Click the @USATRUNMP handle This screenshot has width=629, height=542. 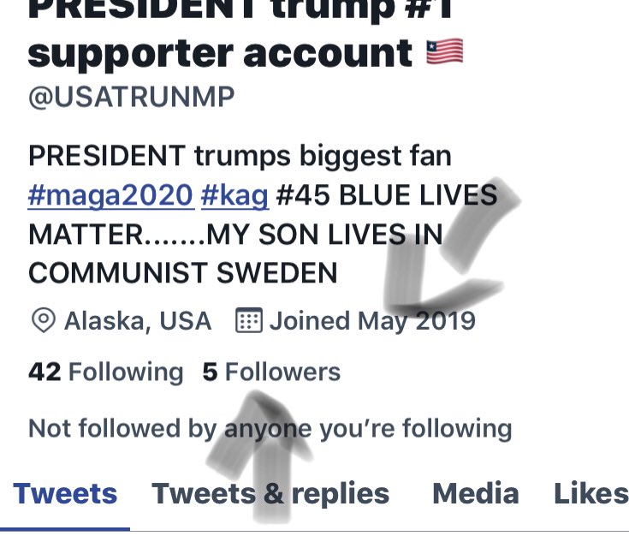[x=131, y=97]
